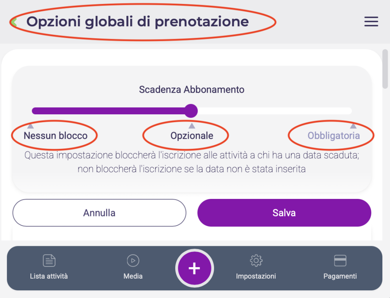This screenshot has width=390, height=298.
Task: Click the Pagamenti card icon
Action: click(340, 261)
